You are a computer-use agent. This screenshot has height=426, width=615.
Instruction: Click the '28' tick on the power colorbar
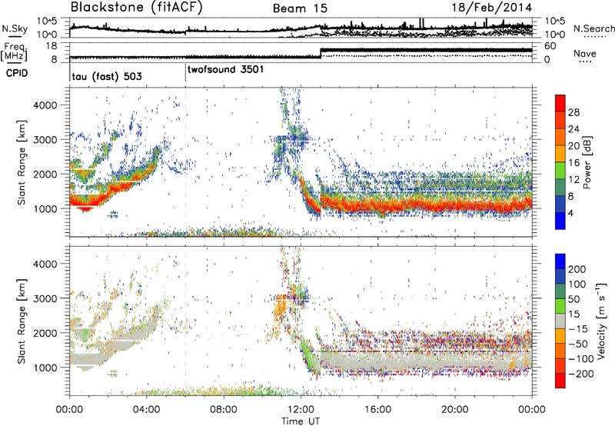point(573,112)
